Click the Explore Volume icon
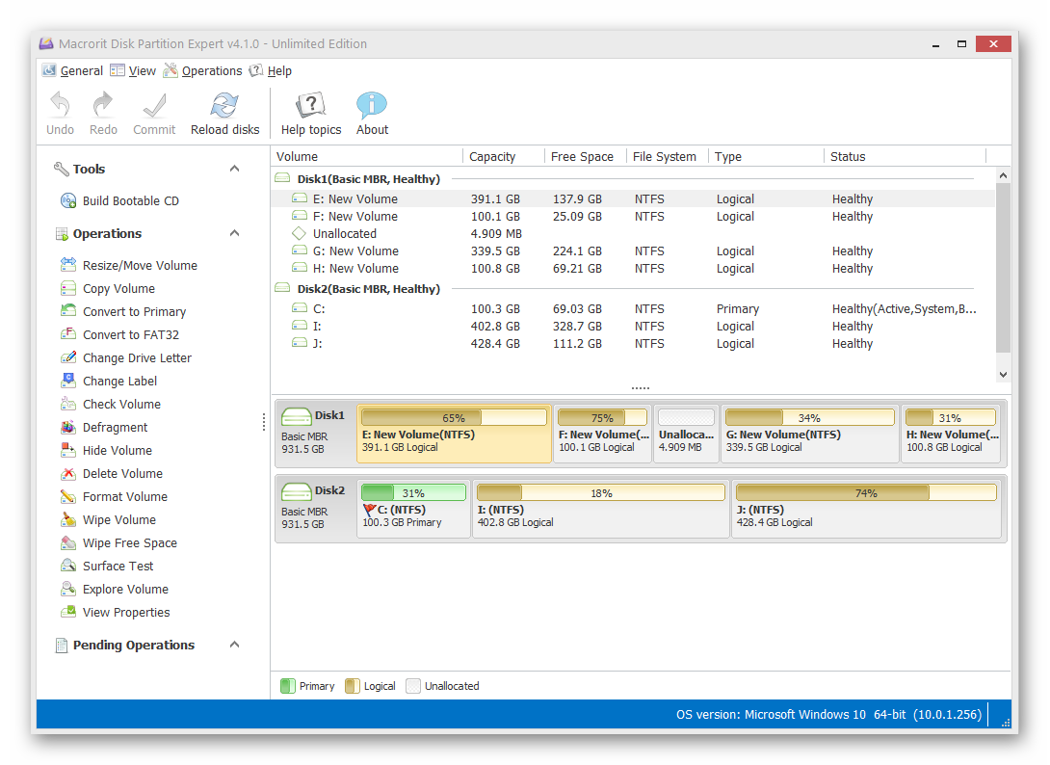Viewport: 1050px width, 765px height. coord(68,589)
